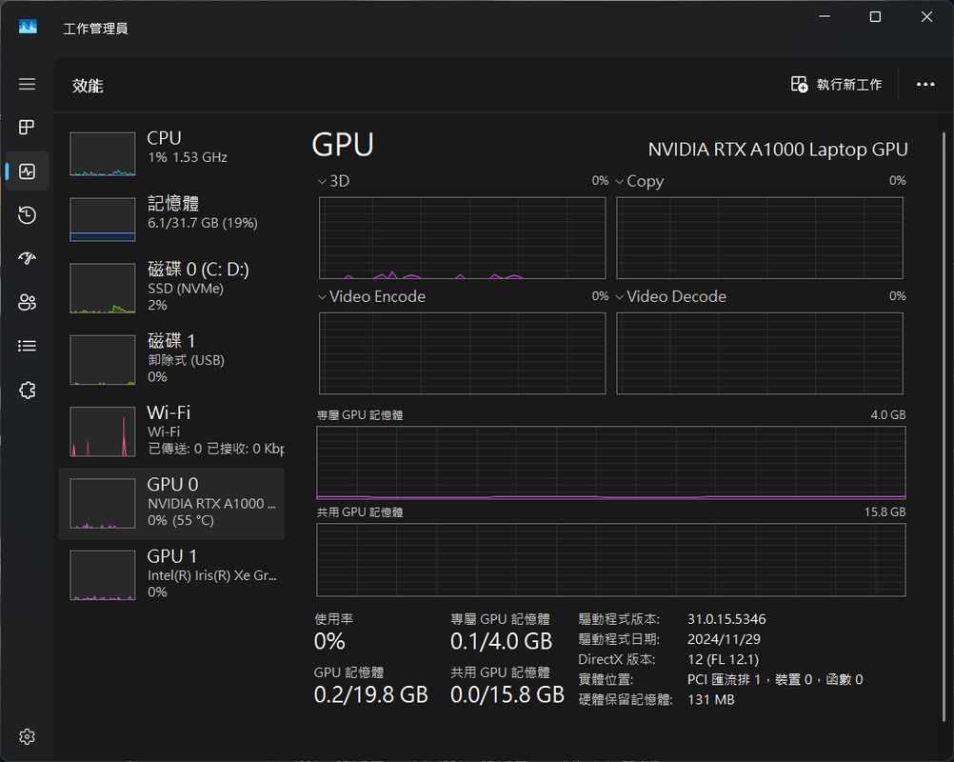Click the 專屬 GPU 記憶體 graph
This screenshot has height=762, width=954.
point(611,463)
